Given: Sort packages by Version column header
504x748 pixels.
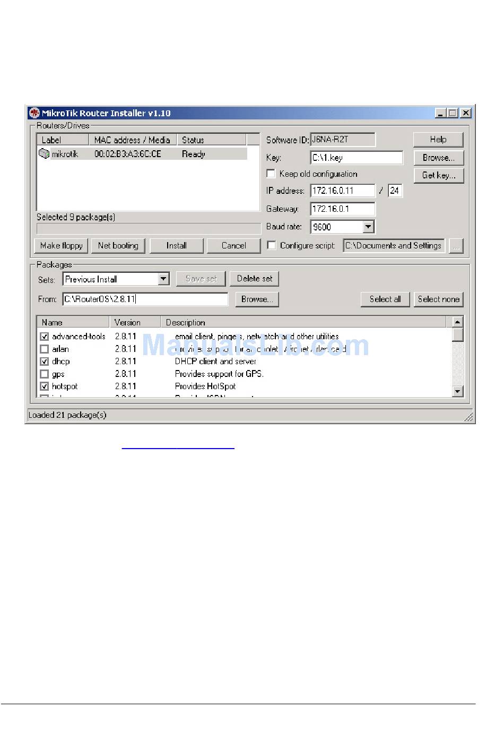Looking at the screenshot, I should (x=135, y=322).
